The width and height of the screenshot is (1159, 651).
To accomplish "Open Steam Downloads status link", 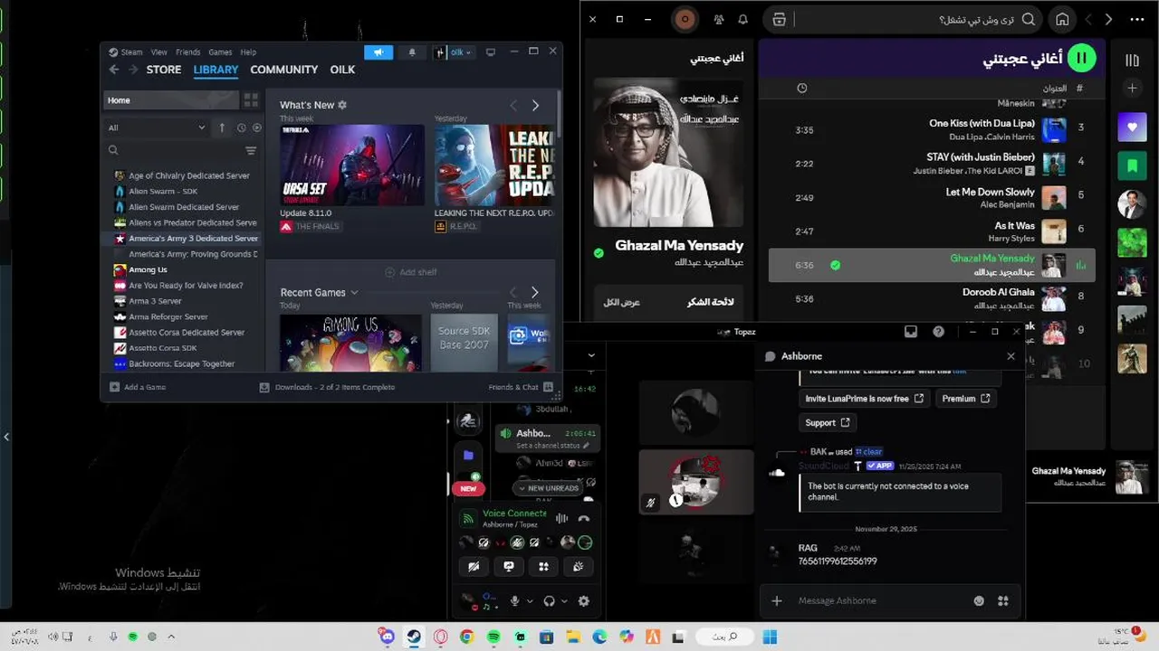I will pyautogui.click(x=328, y=387).
